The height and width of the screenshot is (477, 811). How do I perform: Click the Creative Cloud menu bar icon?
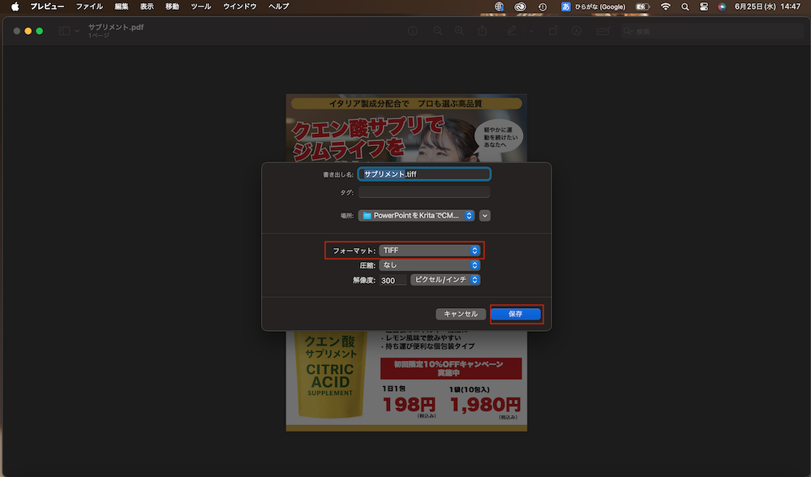tap(520, 6)
